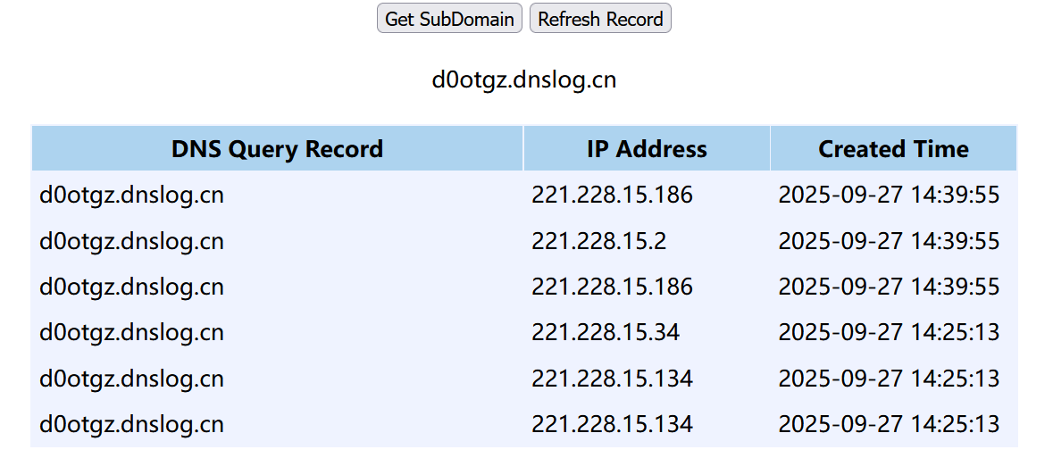Click the IP Address column header

coord(647,149)
